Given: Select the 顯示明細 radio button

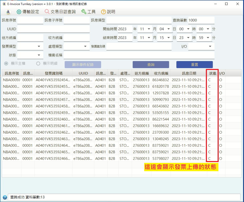Looking at the screenshot, I should click(38, 63).
